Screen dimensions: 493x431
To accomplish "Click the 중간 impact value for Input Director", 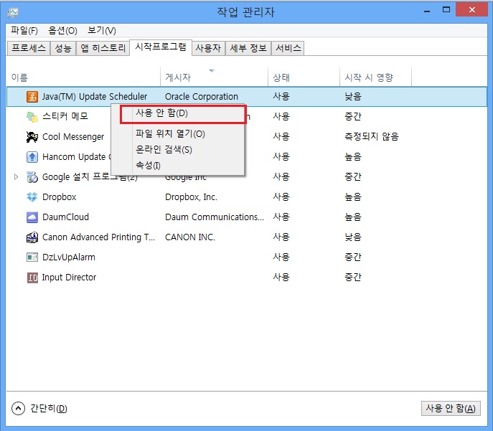I will (x=353, y=278).
